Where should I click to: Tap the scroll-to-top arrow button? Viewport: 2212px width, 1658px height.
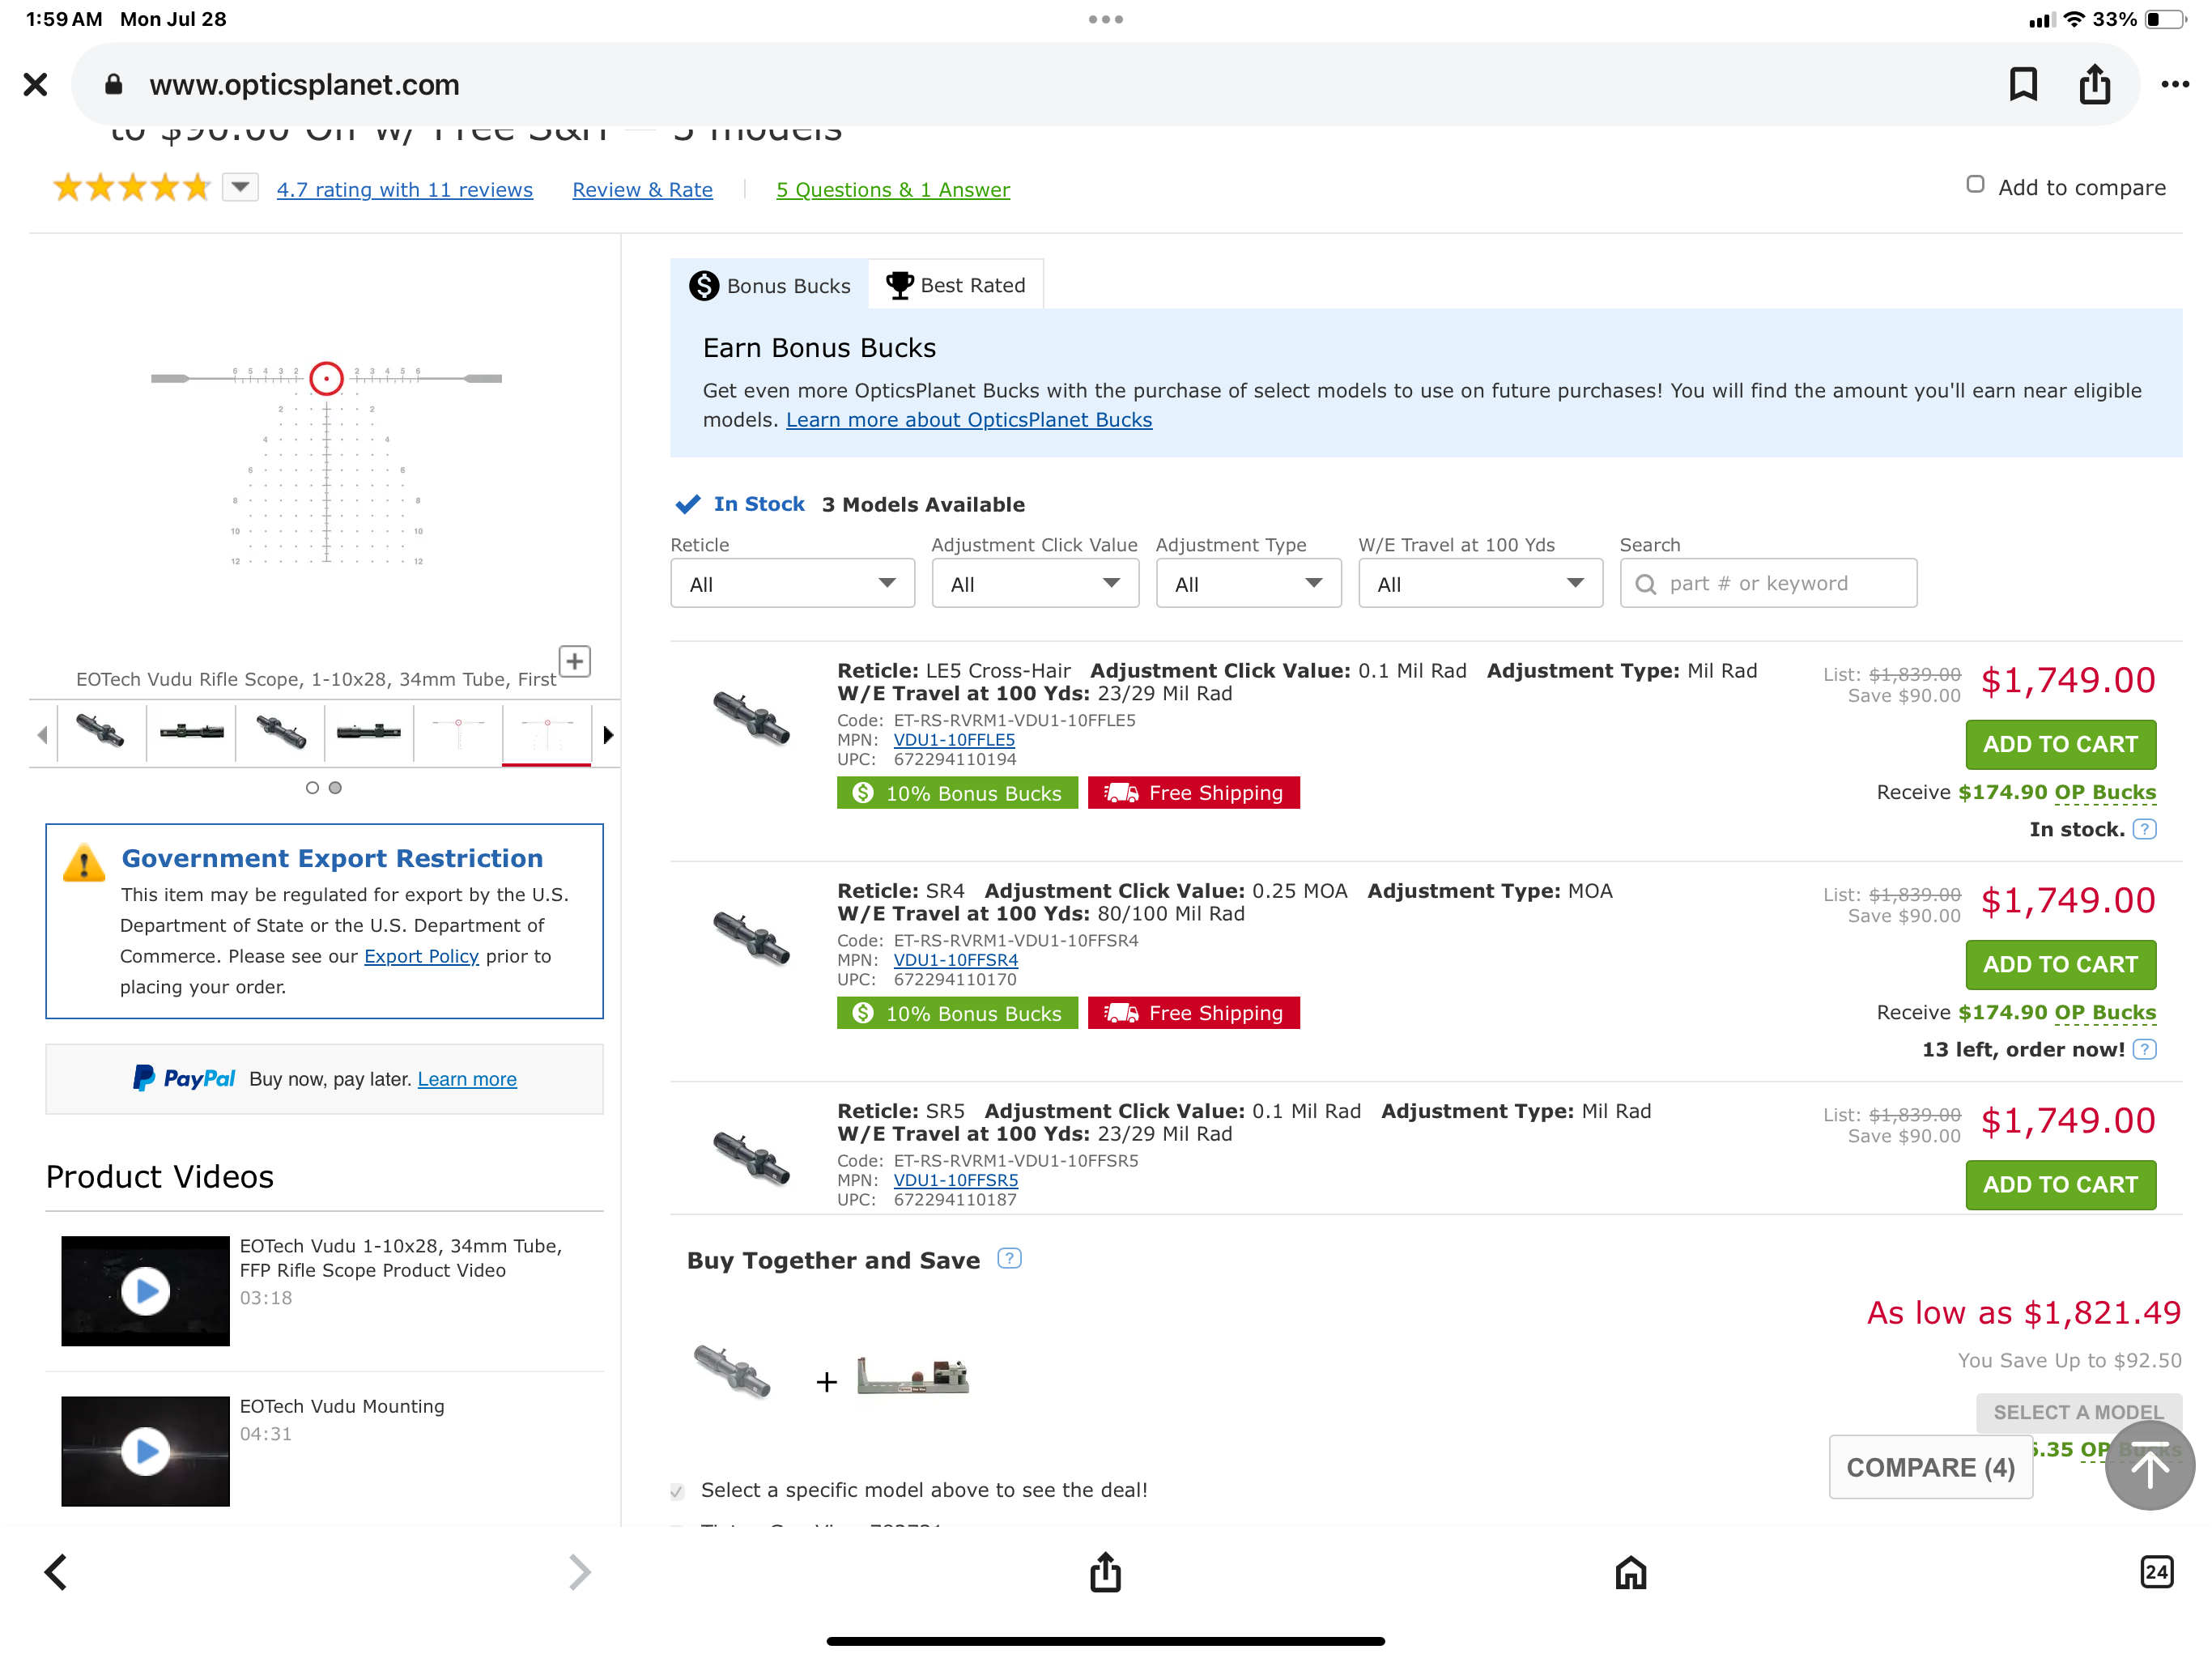pos(2149,1466)
